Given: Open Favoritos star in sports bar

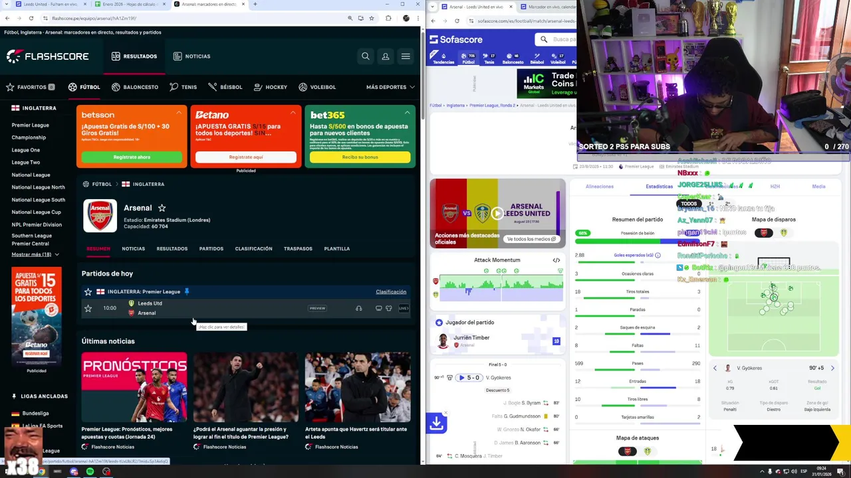Looking at the screenshot, I should tap(10, 87).
